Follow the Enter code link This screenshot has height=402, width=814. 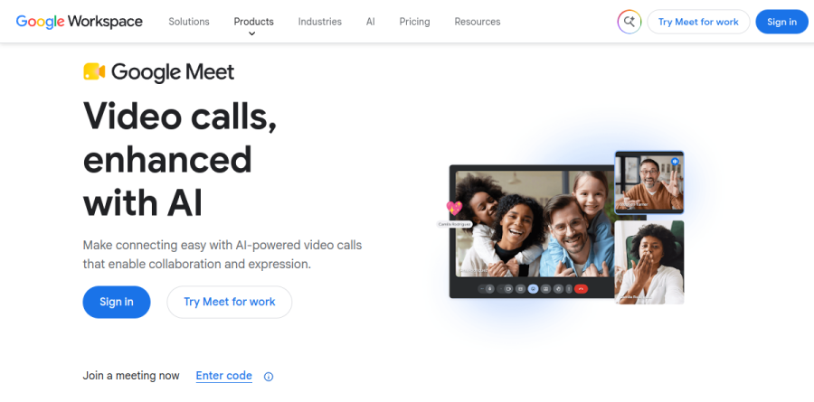pyautogui.click(x=223, y=376)
